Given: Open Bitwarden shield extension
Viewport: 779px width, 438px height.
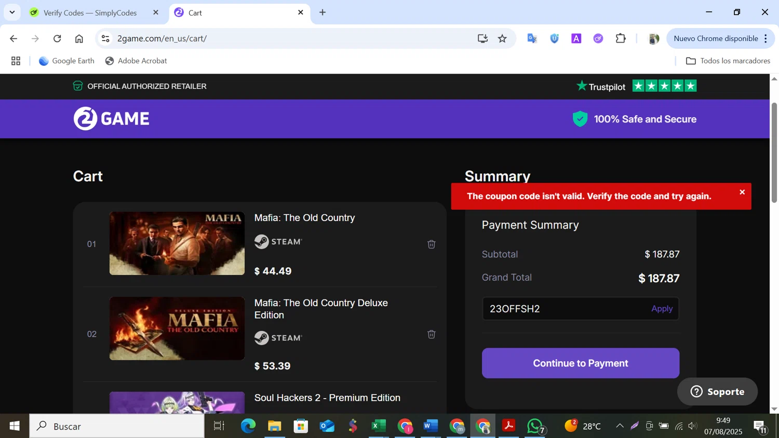Looking at the screenshot, I should 554,38.
